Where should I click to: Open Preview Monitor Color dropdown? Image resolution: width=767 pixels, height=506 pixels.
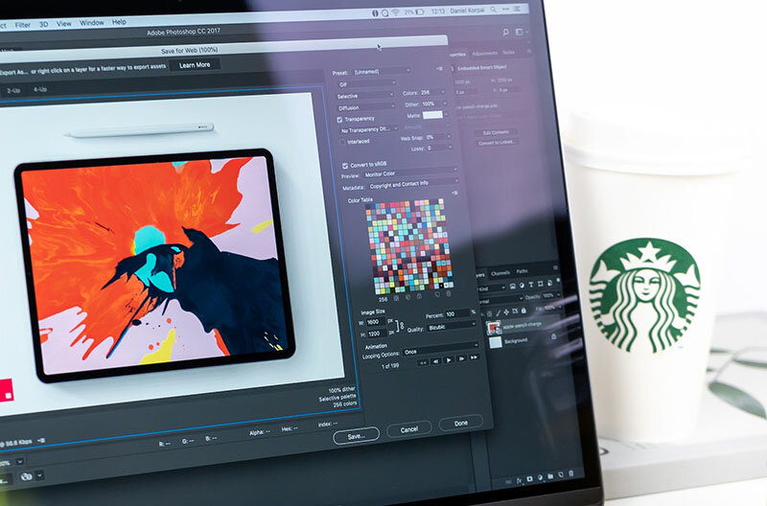410,173
